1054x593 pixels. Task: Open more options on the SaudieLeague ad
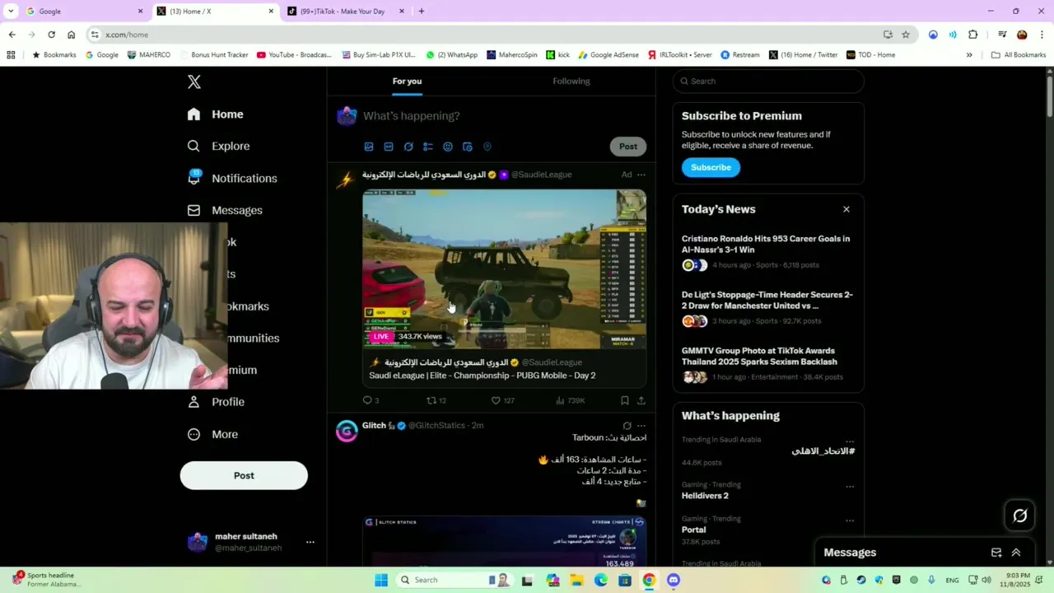pyautogui.click(x=641, y=175)
